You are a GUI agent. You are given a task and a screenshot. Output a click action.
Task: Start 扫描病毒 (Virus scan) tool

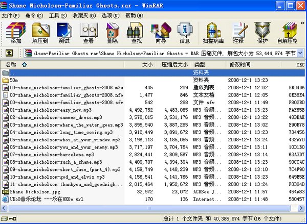click(213, 33)
